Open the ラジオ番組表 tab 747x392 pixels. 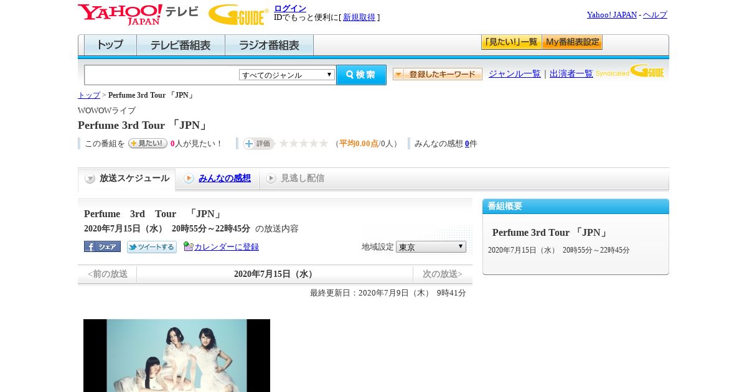(x=269, y=45)
